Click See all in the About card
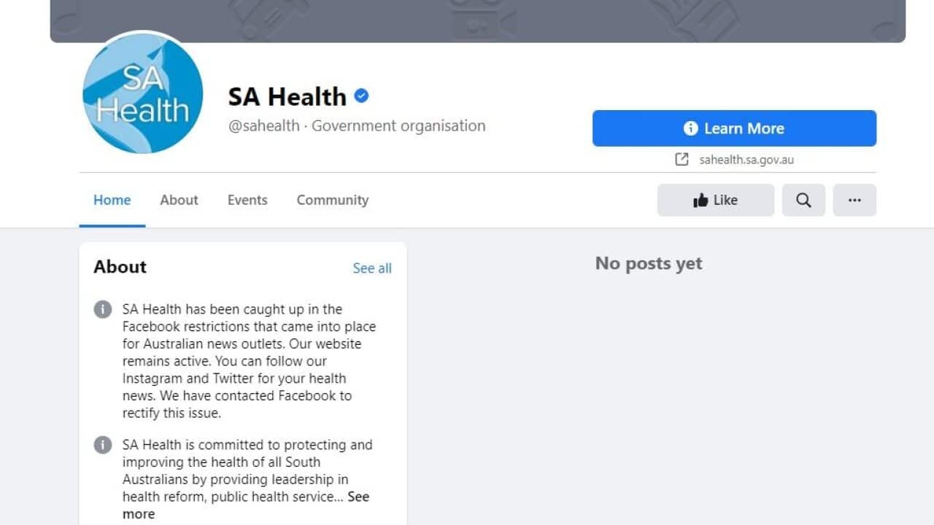This screenshot has height=525, width=934. [x=372, y=268]
